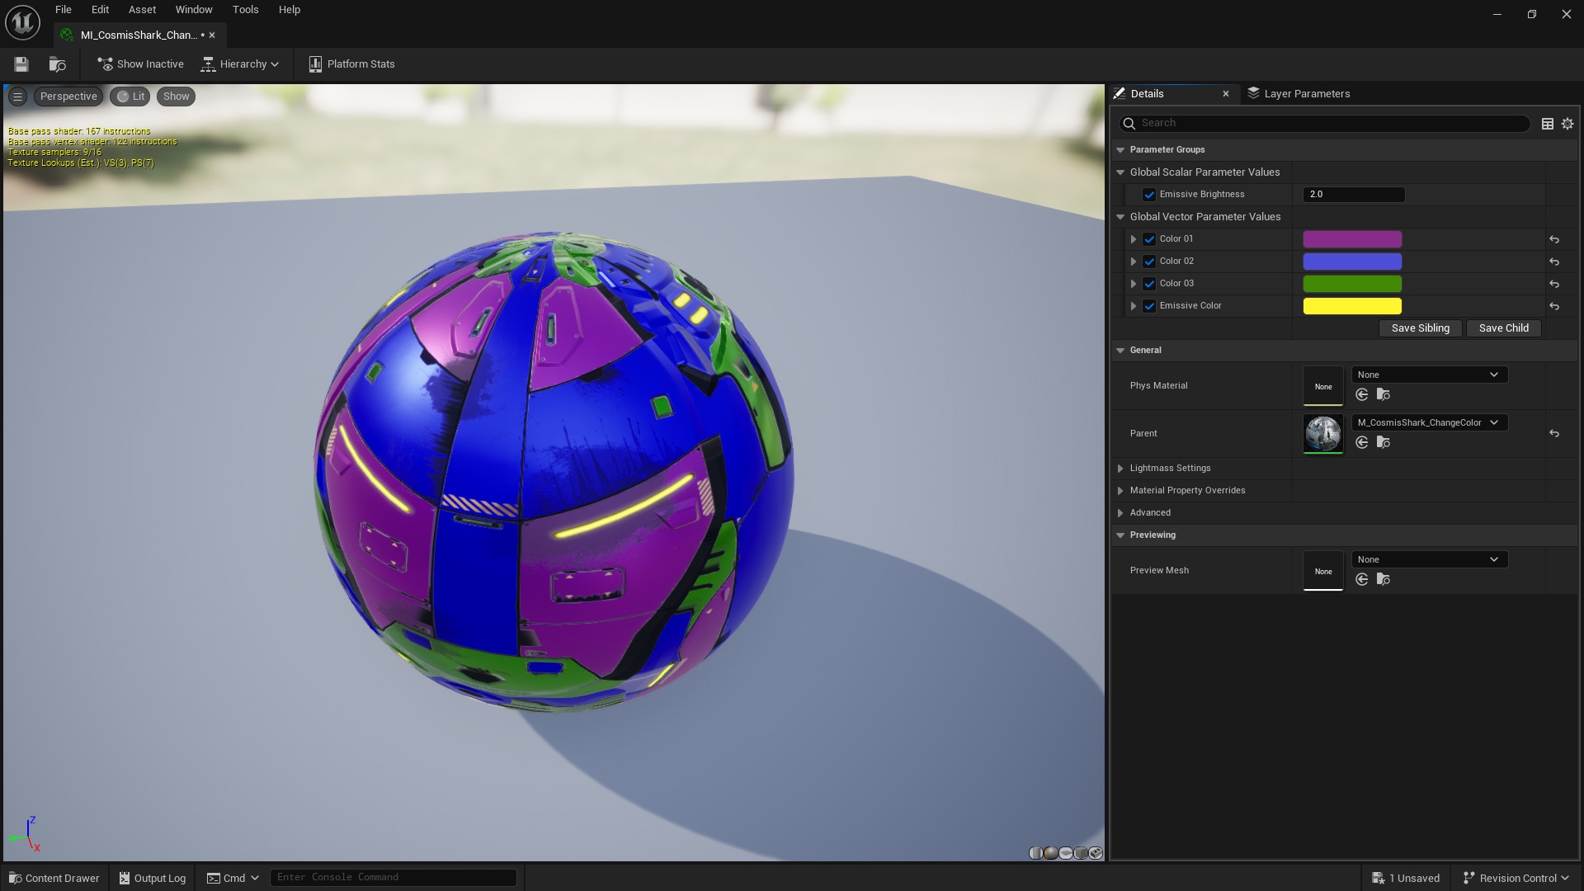Click the Browse to asset icon in toolbar
Viewport: 1584px width, 891px height.
coord(57,64)
